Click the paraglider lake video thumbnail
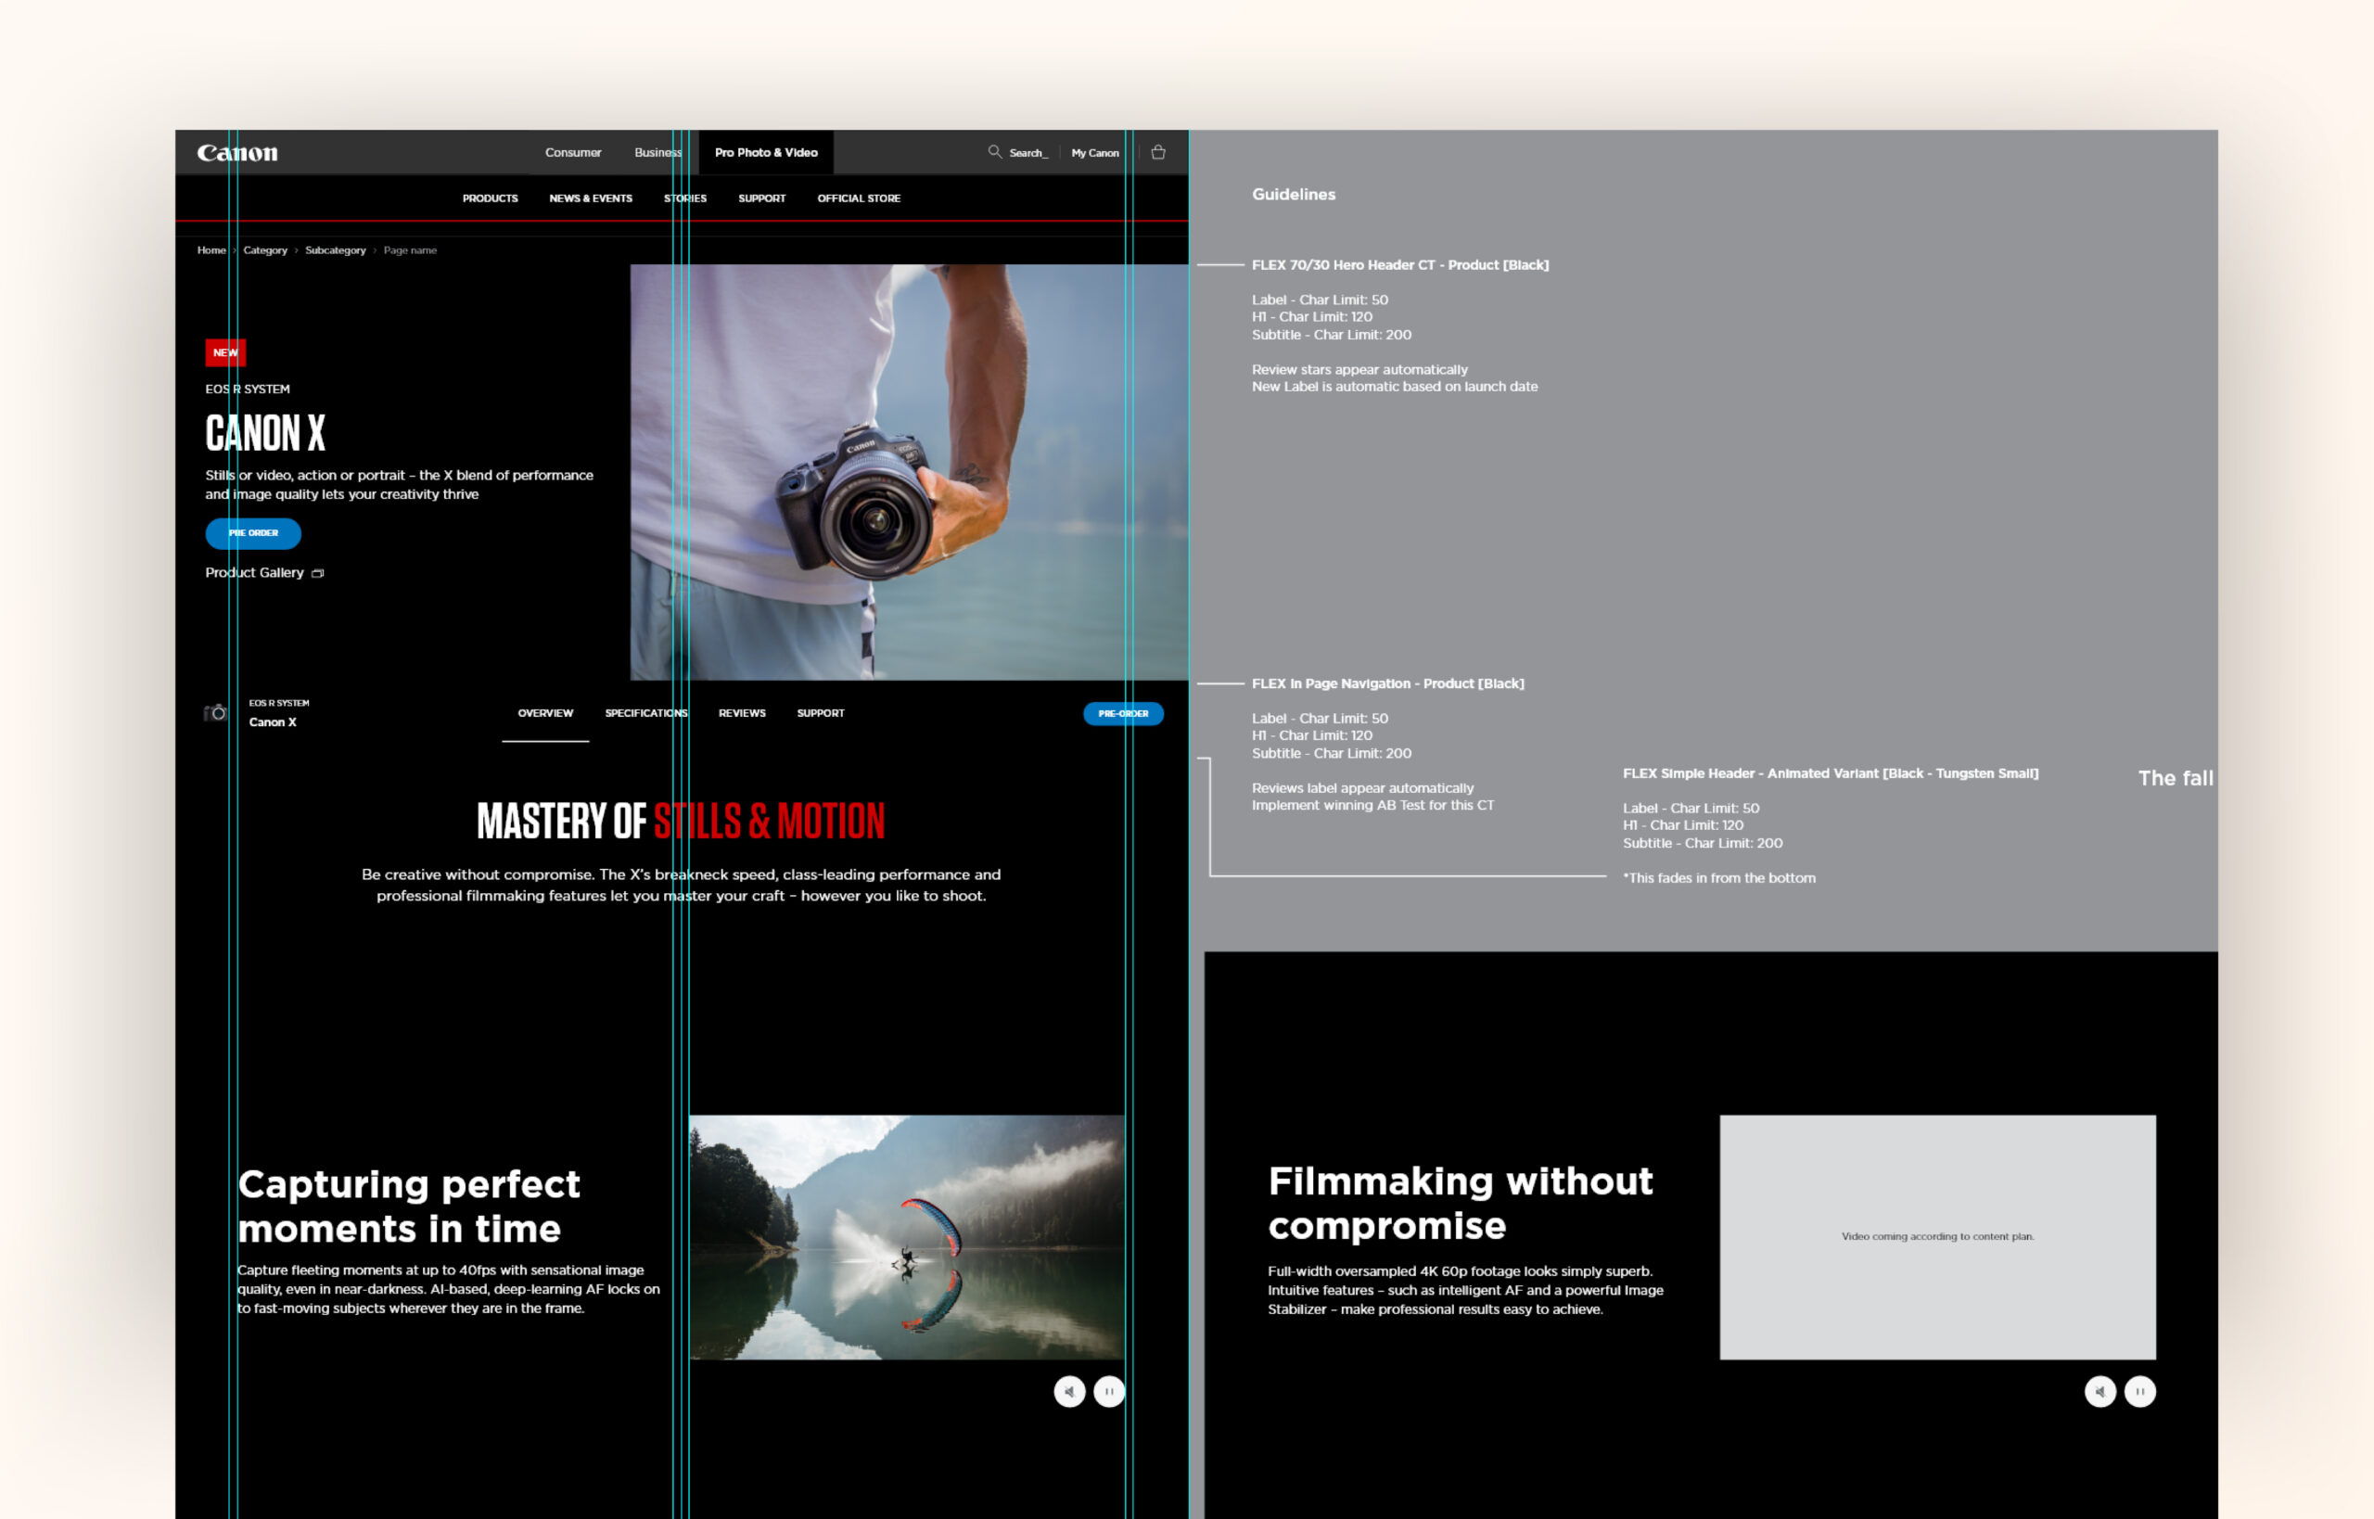The image size is (2374, 1519). [906, 1237]
